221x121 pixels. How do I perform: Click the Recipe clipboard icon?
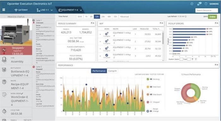pos(4,82)
